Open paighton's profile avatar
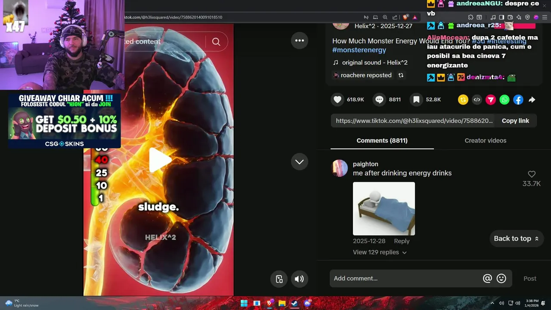 coord(339,168)
